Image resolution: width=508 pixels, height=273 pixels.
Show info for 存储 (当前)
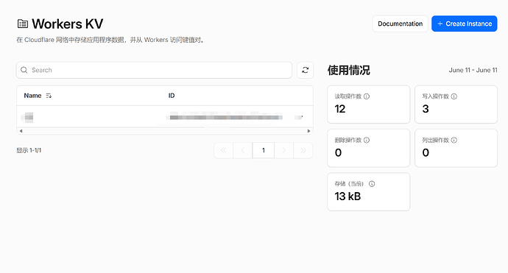click(372, 184)
